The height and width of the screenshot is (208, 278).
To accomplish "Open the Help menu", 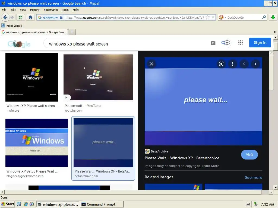I will (x=76, y=10).
